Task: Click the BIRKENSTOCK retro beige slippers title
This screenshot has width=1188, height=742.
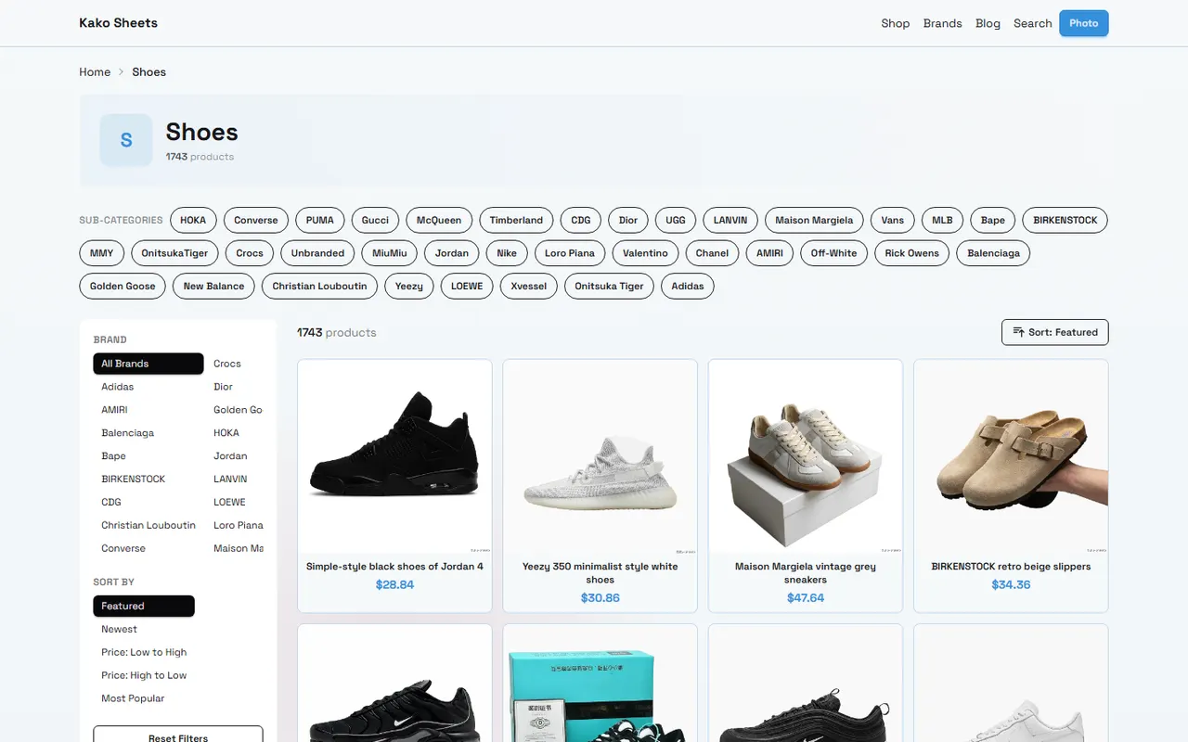Action: point(1011,567)
